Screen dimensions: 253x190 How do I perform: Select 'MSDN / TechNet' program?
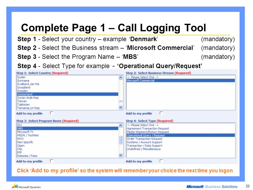click(x=68, y=135)
